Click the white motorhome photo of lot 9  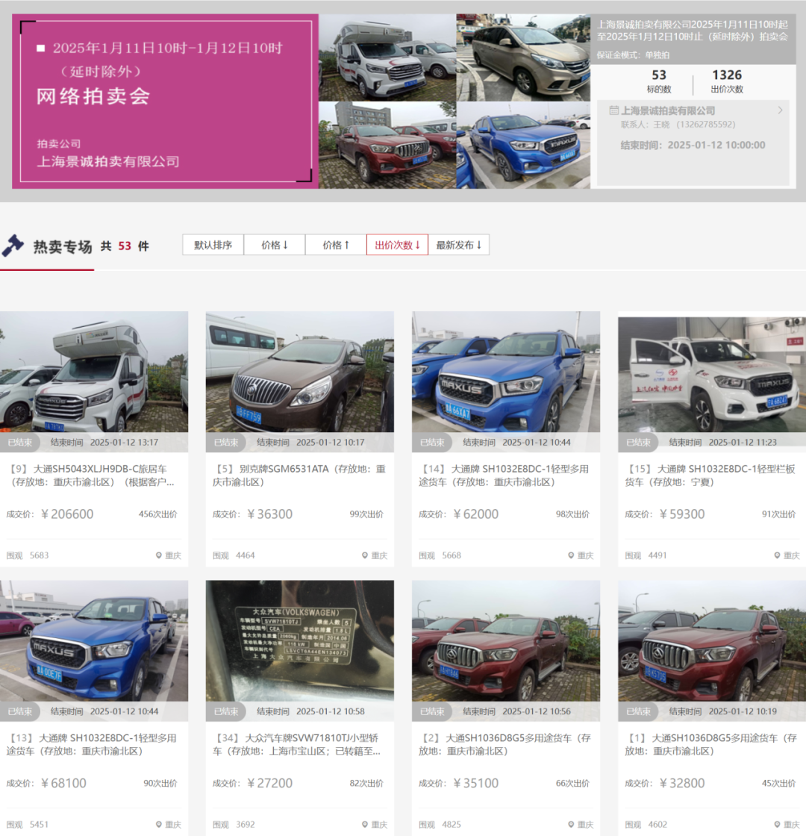coord(94,372)
